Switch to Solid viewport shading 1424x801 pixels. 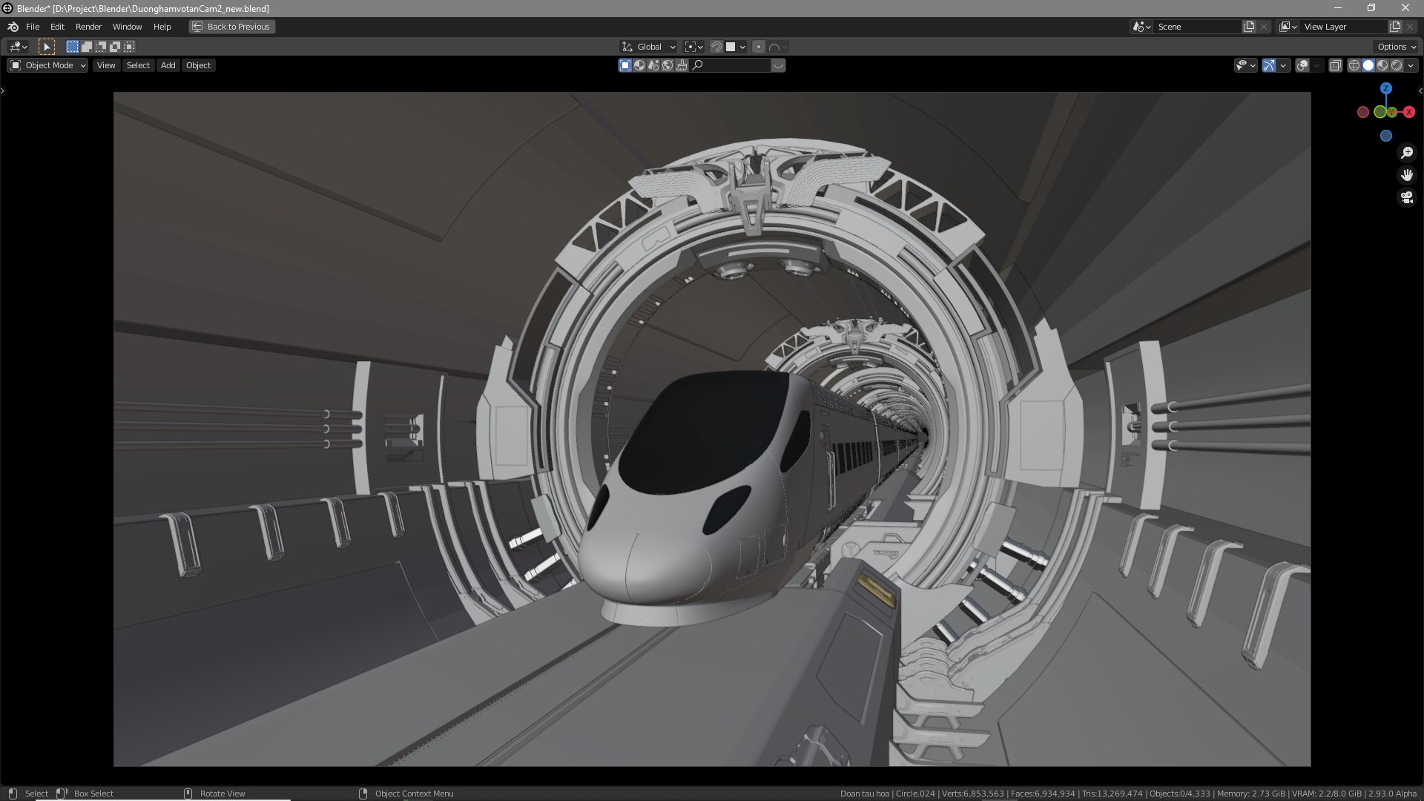click(x=1368, y=65)
